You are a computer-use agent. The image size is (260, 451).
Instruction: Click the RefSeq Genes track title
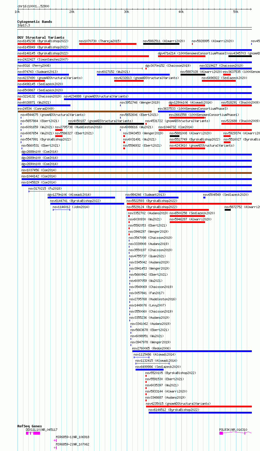click(30, 426)
